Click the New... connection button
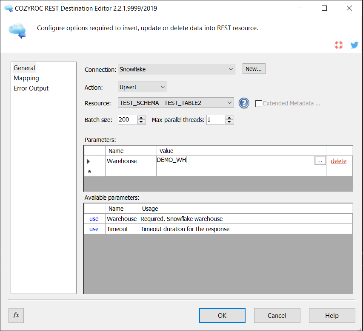 pos(254,69)
